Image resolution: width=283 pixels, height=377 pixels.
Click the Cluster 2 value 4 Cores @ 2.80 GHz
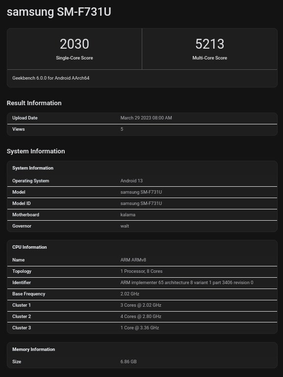pos(141,317)
